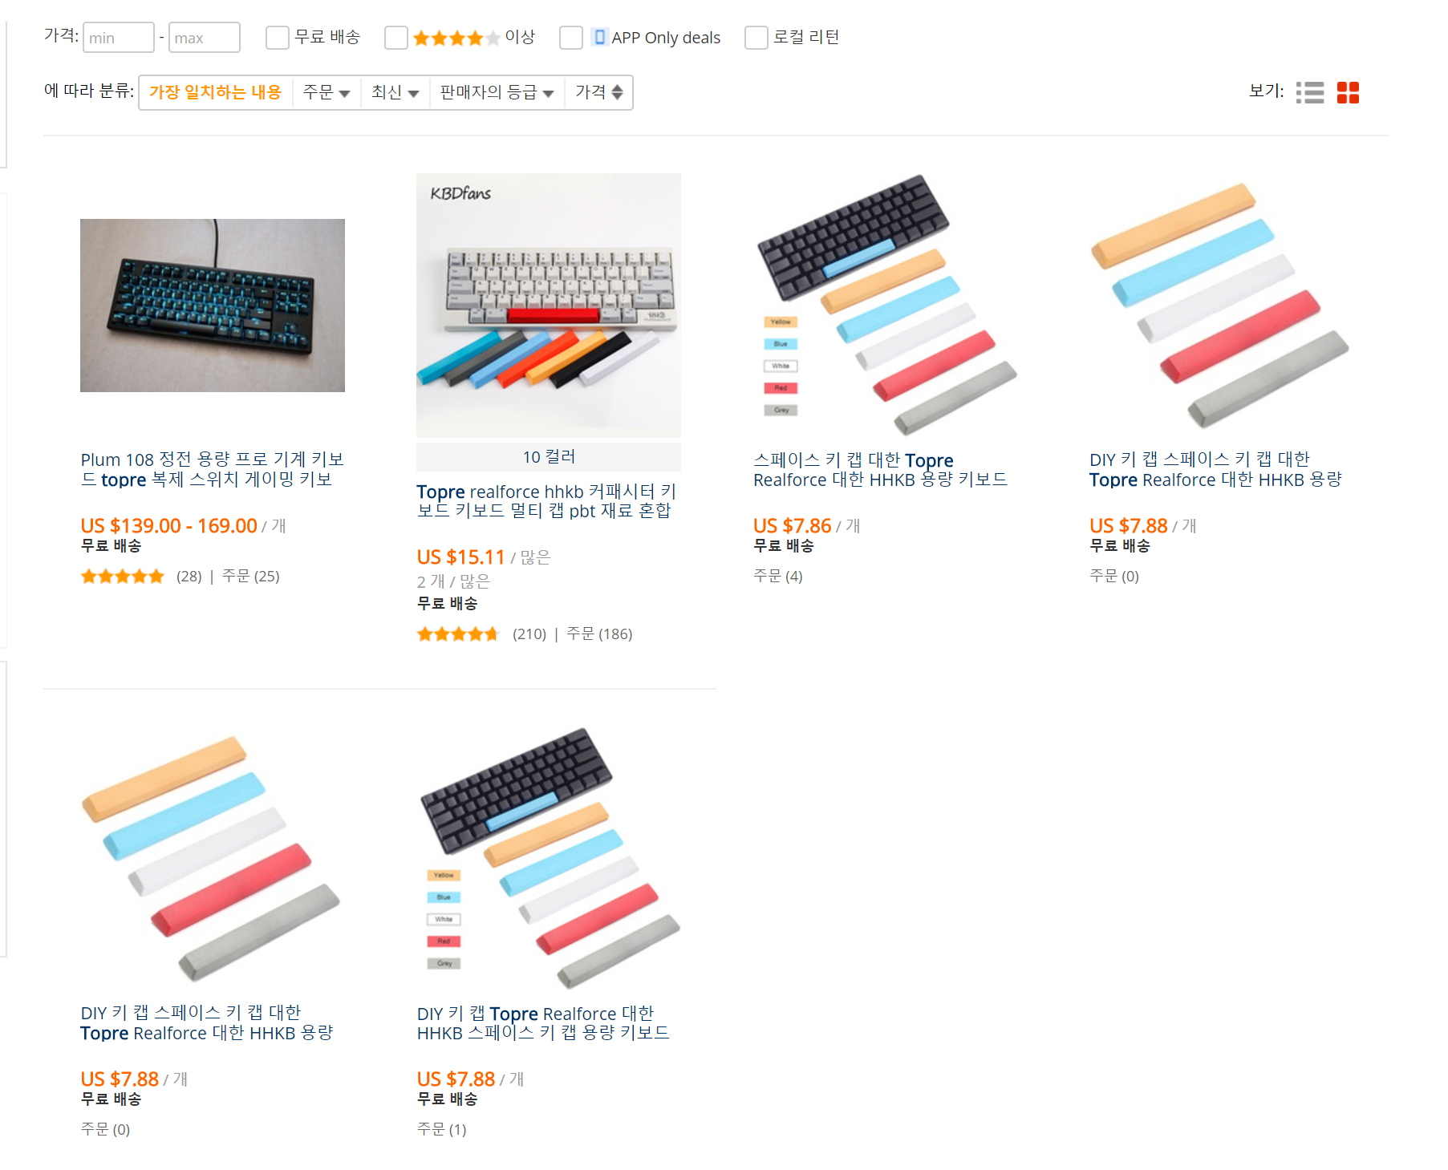Check the four stars 이상 filter

tap(396, 38)
